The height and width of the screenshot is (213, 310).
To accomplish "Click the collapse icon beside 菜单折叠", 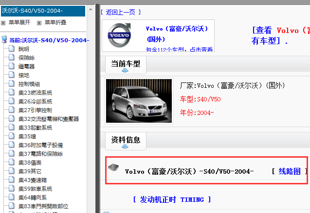I will 39,23.
